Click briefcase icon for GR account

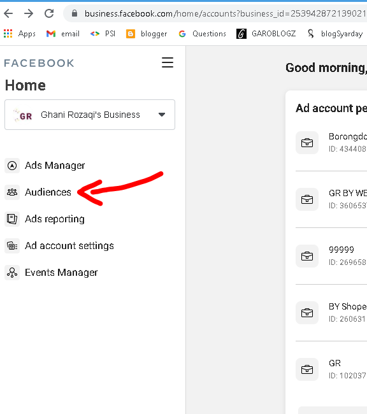pyautogui.click(x=307, y=369)
